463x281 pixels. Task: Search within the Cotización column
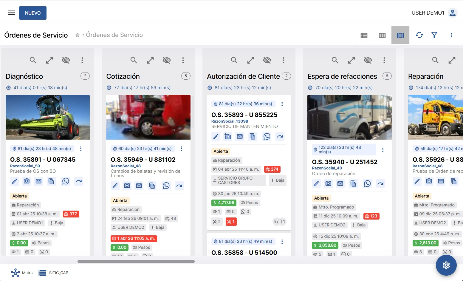pyautogui.click(x=134, y=60)
